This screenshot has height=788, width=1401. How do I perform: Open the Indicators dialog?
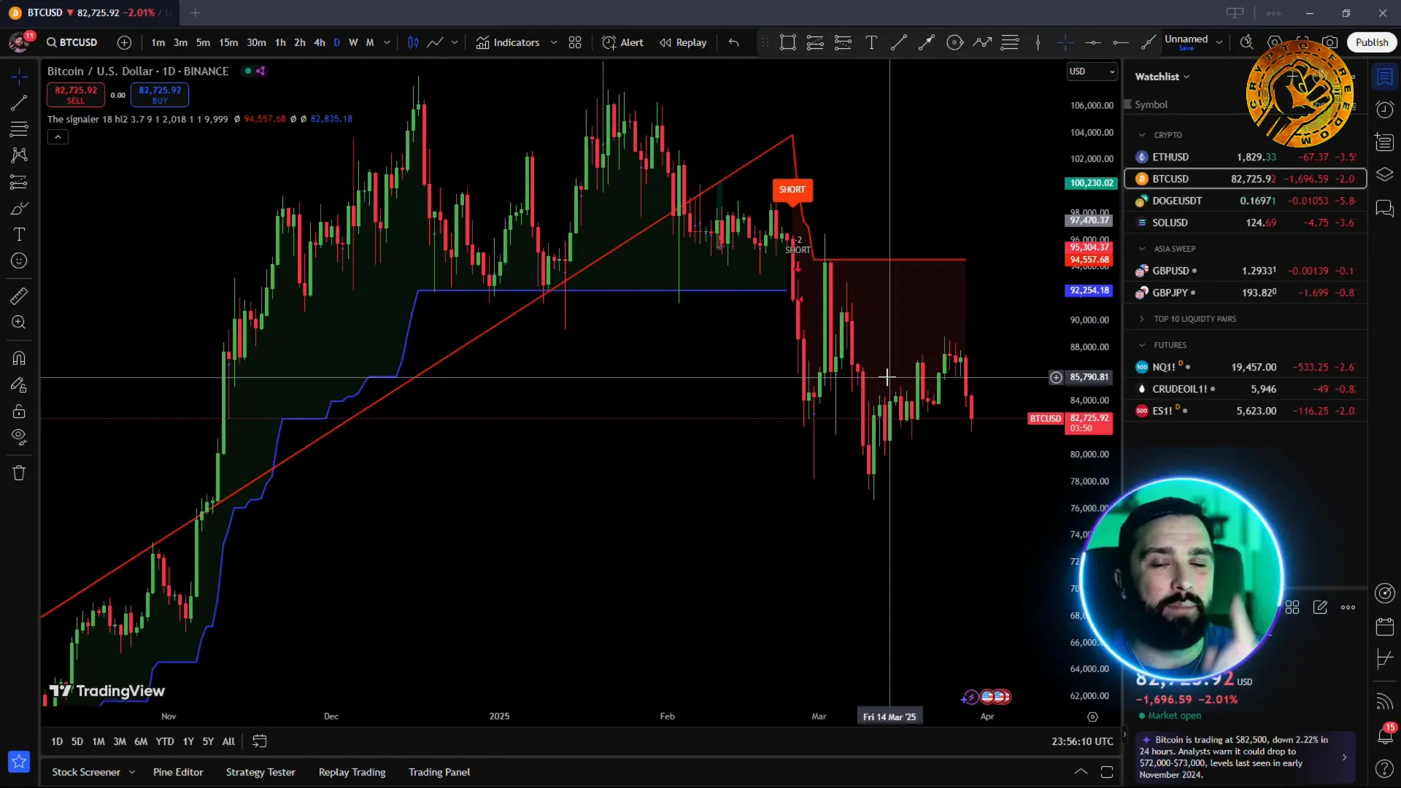(508, 42)
